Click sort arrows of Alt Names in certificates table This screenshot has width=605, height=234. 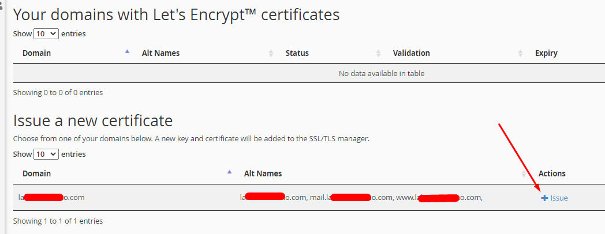(x=271, y=53)
